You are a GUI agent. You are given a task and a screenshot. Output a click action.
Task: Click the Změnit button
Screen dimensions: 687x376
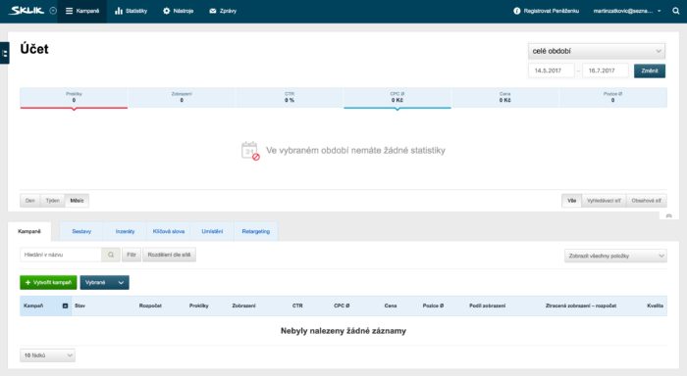650,70
